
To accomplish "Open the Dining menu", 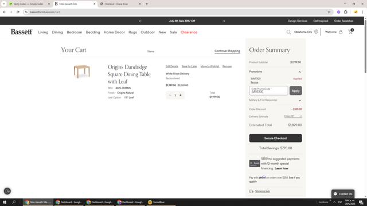I will click(x=57, y=32).
